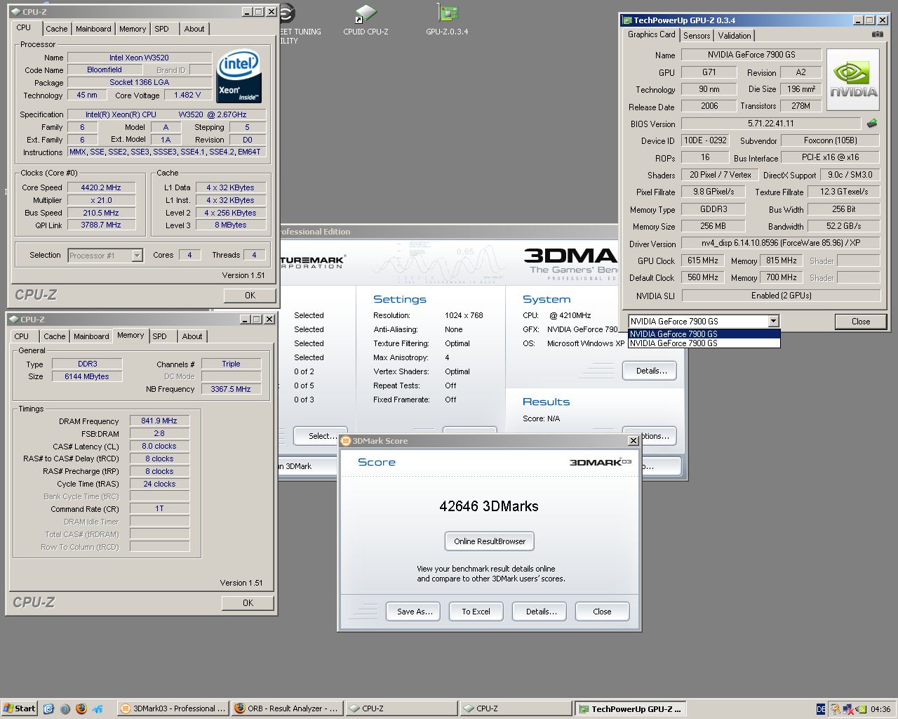Click the GPU-Z screenshot camera icon
Viewport: 898px width, 719px height.
click(877, 34)
